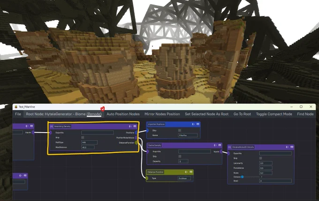319x201 pixels.
Task: Click comment icon on Cache Density node
Action: tap(220, 145)
